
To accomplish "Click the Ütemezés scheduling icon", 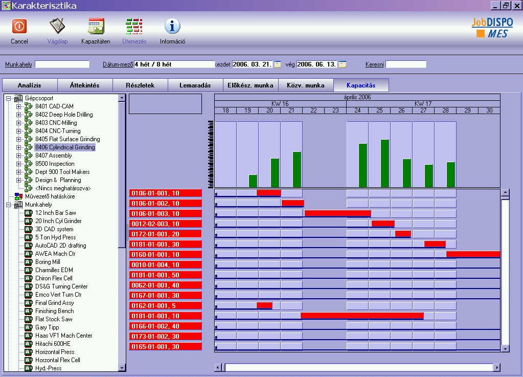I will (134, 27).
